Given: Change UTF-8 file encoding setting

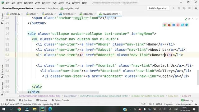Looking at the screenshot, I should [x=159, y=104].
